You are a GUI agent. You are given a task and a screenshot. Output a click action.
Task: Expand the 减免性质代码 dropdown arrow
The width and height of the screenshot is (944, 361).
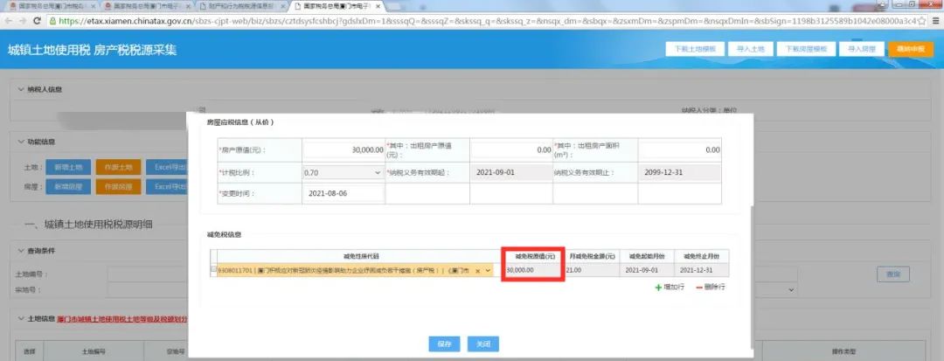[487, 271]
